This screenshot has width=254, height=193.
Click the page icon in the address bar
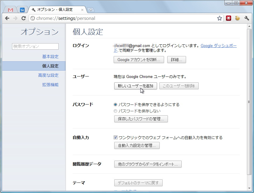33,18
